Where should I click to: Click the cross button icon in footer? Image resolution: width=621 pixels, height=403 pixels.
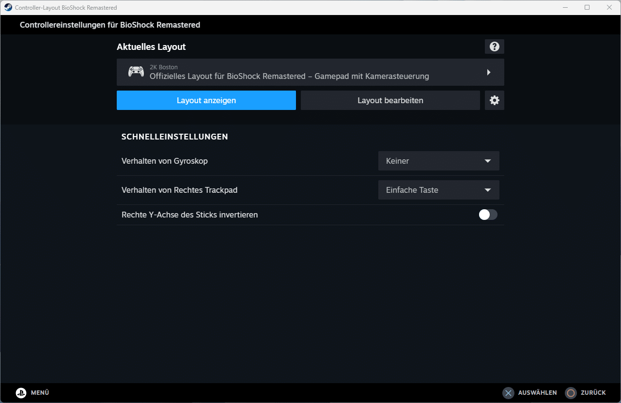point(508,393)
